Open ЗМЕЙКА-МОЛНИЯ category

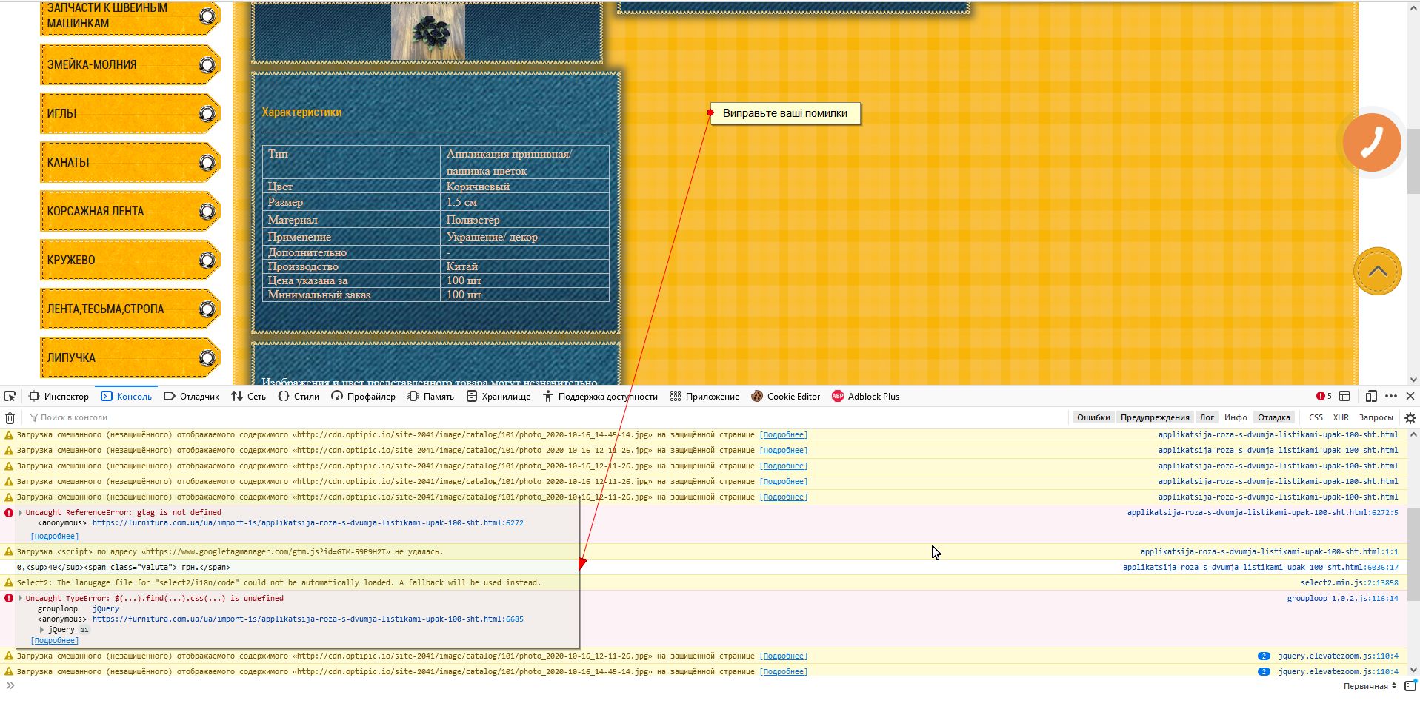click(130, 64)
